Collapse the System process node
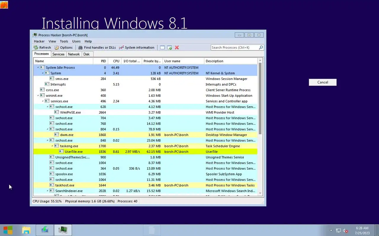 click(x=43, y=73)
